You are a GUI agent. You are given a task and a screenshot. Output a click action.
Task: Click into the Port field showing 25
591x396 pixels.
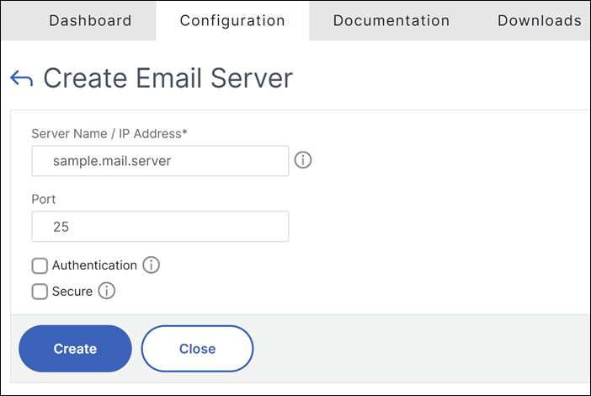(160, 227)
